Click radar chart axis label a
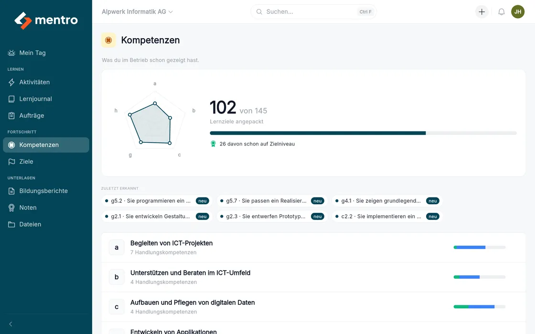 pos(155,83)
